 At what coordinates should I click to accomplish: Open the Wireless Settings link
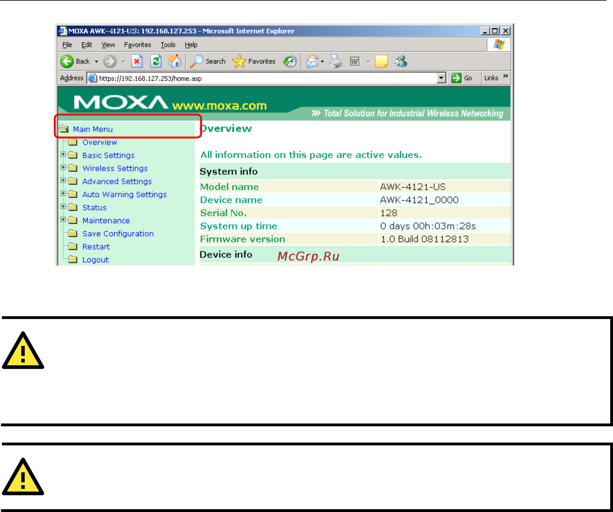coord(115,168)
